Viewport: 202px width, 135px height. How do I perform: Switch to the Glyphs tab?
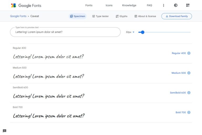(x=122, y=16)
